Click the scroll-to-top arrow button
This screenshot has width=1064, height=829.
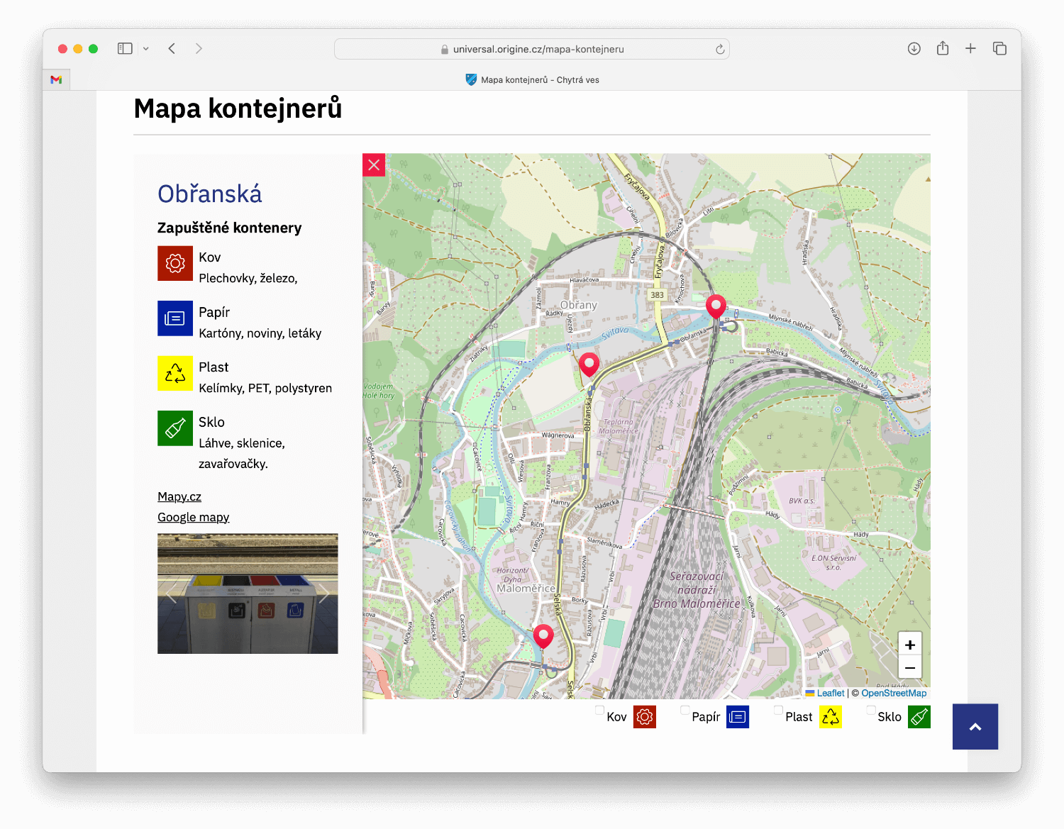975,726
